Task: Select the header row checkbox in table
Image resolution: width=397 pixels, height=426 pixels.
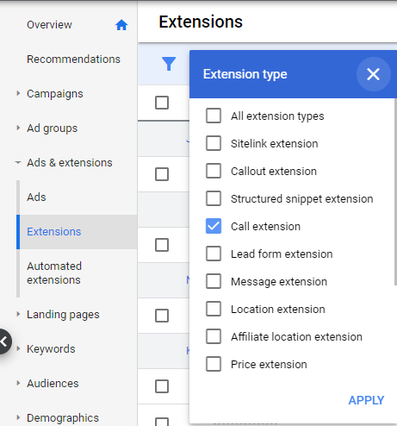Action: click(x=162, y=103)
